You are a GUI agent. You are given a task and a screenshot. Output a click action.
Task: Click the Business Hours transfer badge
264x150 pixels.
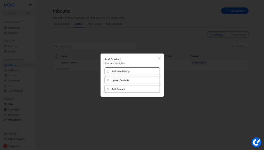[x=199, y=63]
